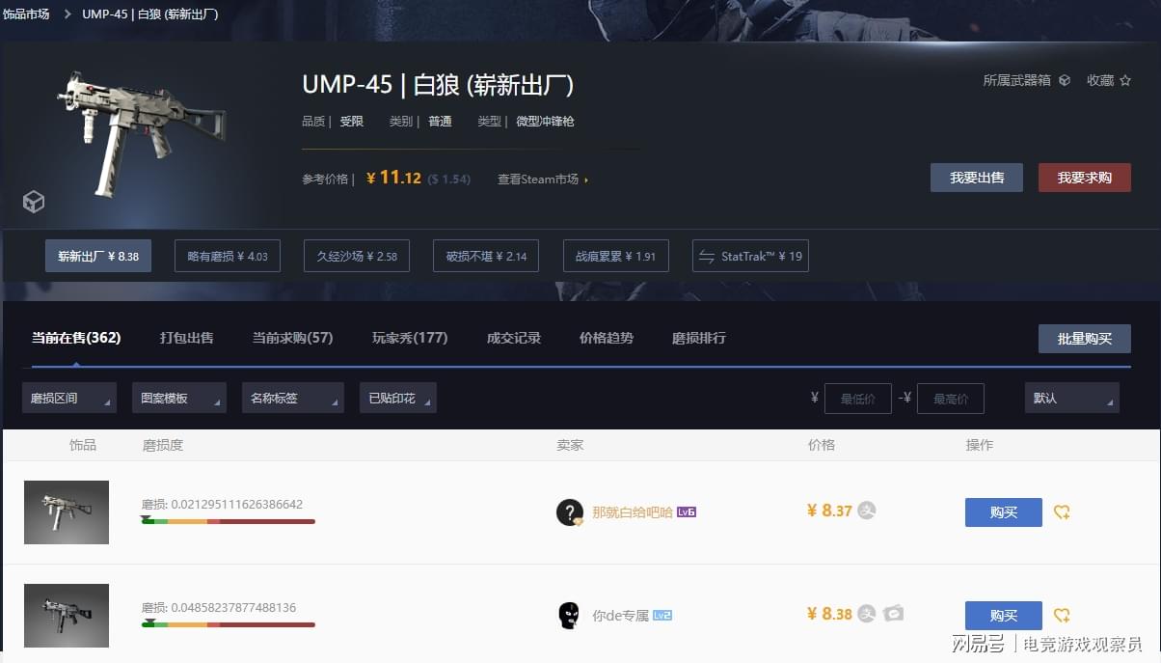This screenshot has height=663, width=1161.
Task: Click seller avatar of 你de专属
Action: pyautogui.click(x=570, y=615)
